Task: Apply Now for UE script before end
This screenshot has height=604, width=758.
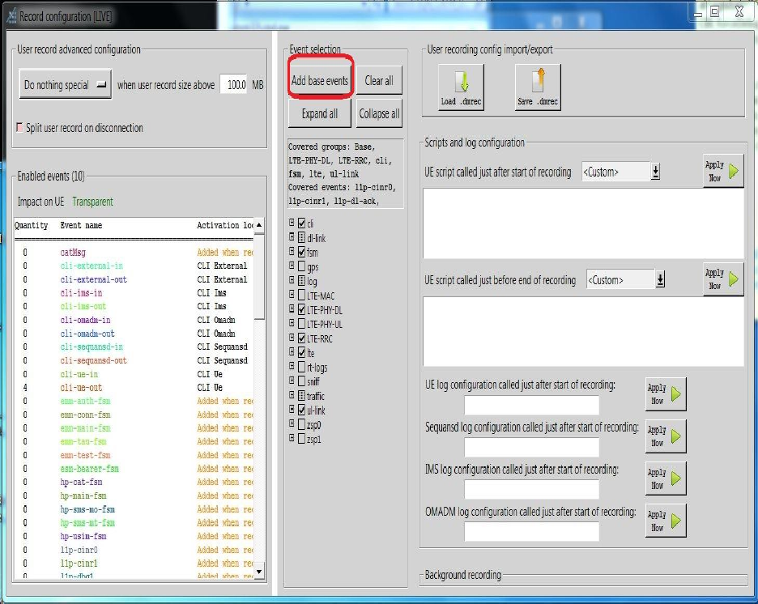Action: tap(722, 279)
